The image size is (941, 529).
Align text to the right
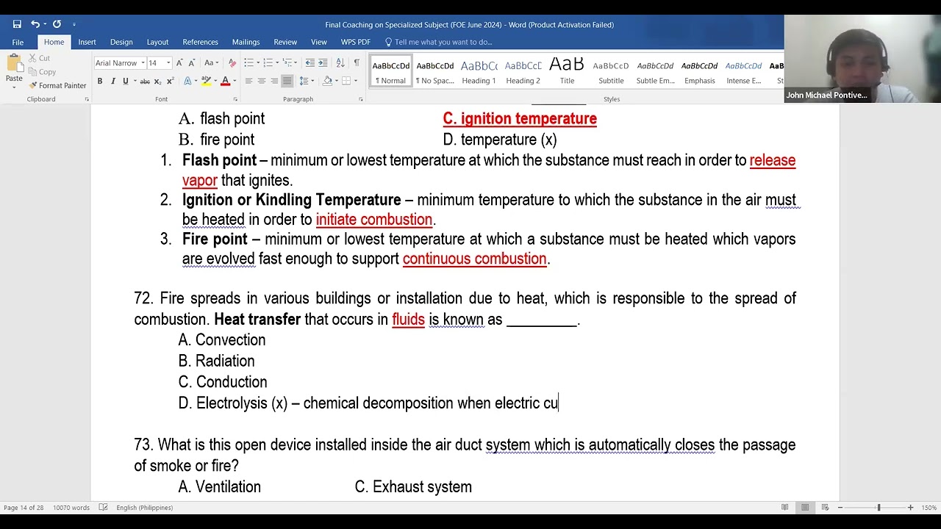point(274,81)
